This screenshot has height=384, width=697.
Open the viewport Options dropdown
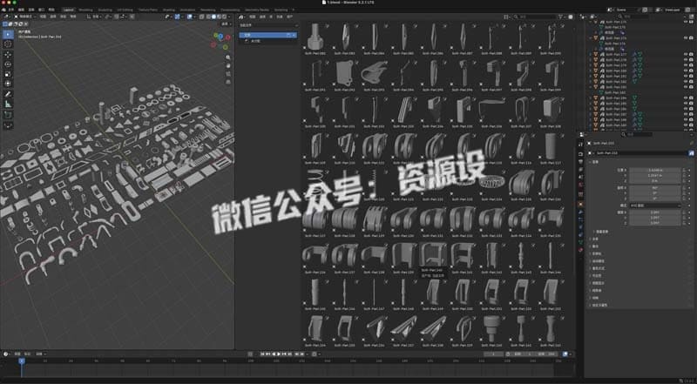(227, 24)
